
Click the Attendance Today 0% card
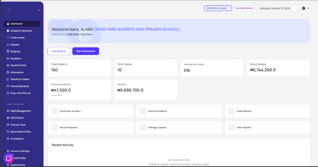[x=212, y=68]
